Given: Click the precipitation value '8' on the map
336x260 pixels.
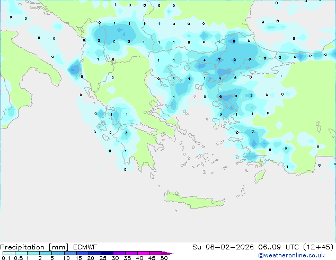Looking at the screenshot, I should (x=234, y=41).
